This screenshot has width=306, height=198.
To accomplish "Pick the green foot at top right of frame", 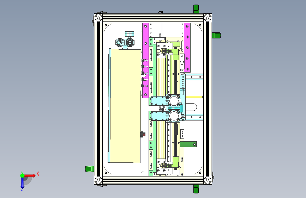I will (196, 9).
